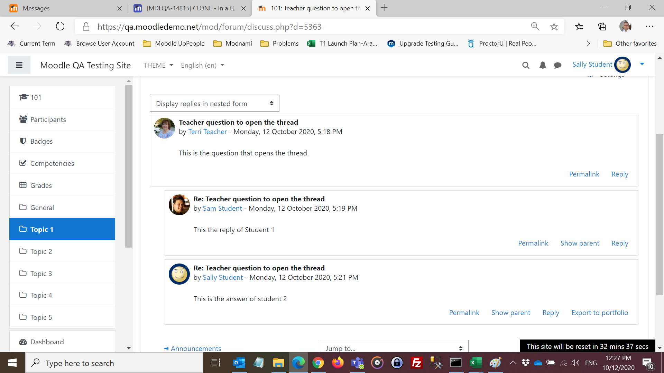Open FileZilla from the taskbar
664x373 pixels.
click(416, 363)
